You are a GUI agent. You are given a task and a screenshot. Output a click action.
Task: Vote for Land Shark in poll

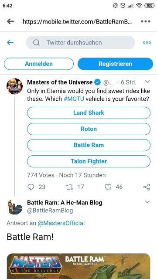click(x=89, y=113)
